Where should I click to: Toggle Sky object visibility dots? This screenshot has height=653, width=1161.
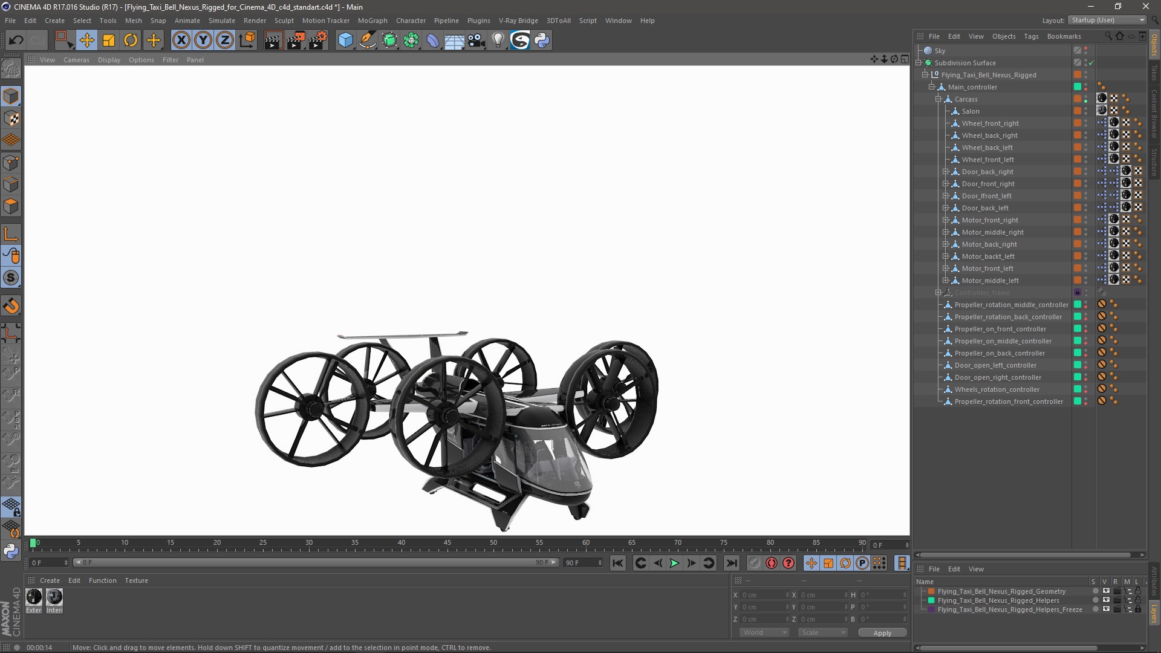(1086, 51)
